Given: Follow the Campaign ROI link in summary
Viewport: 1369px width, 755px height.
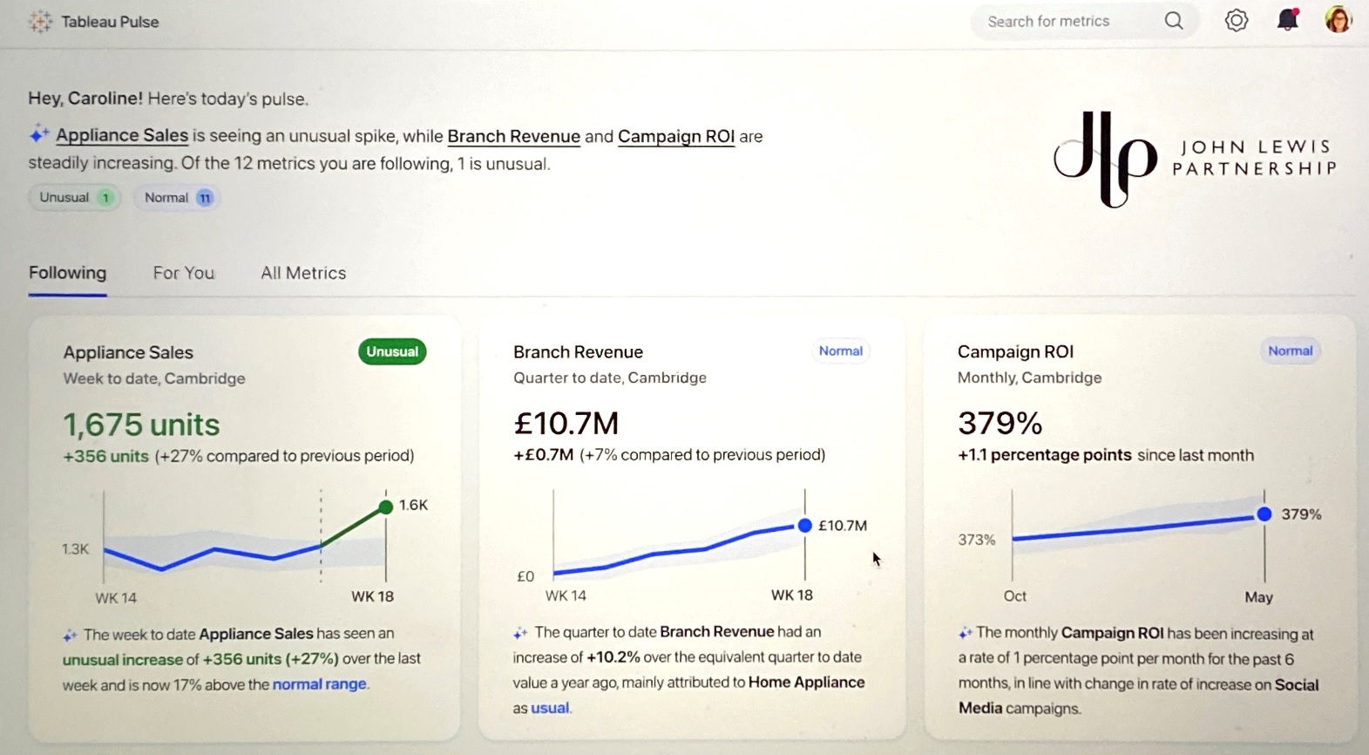Looking at the screenshot, I should point(676,137).
